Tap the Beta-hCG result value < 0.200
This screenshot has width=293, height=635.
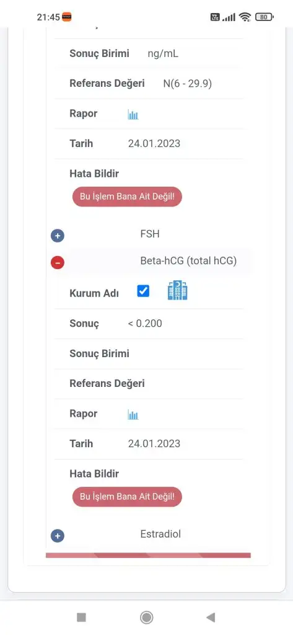tap(145, 324)
